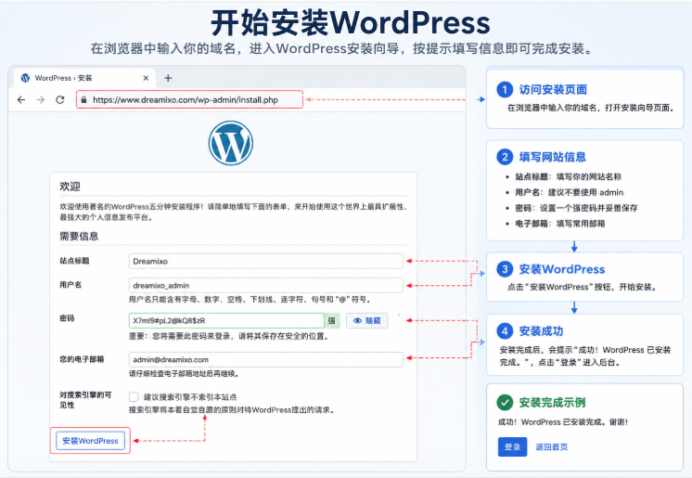
Task: Click the address bar URL field
Action: [190, 100]
